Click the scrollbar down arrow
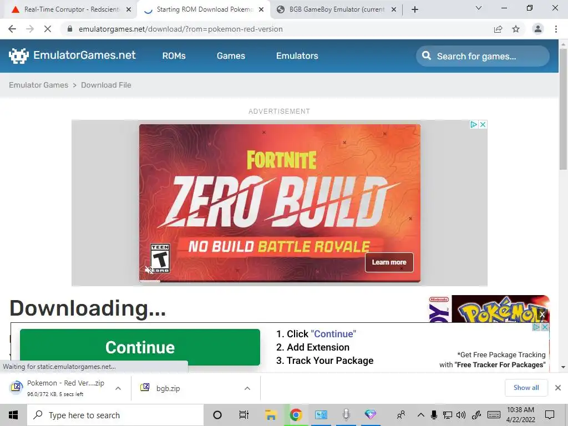Image resolution: width=568 pixels, height=426 pixels. click(x=564, y=367)
